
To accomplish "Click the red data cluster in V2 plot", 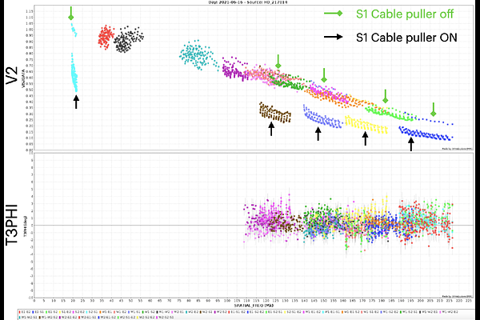I will click(x=104, y=37).
